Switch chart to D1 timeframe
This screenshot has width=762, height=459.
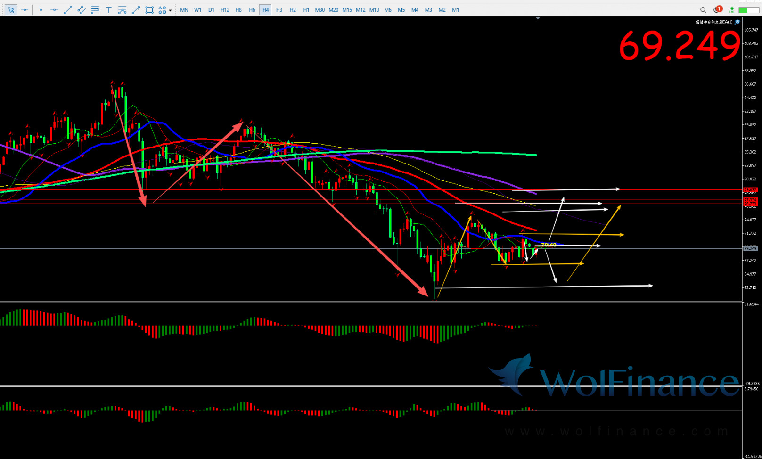[211, 10]
